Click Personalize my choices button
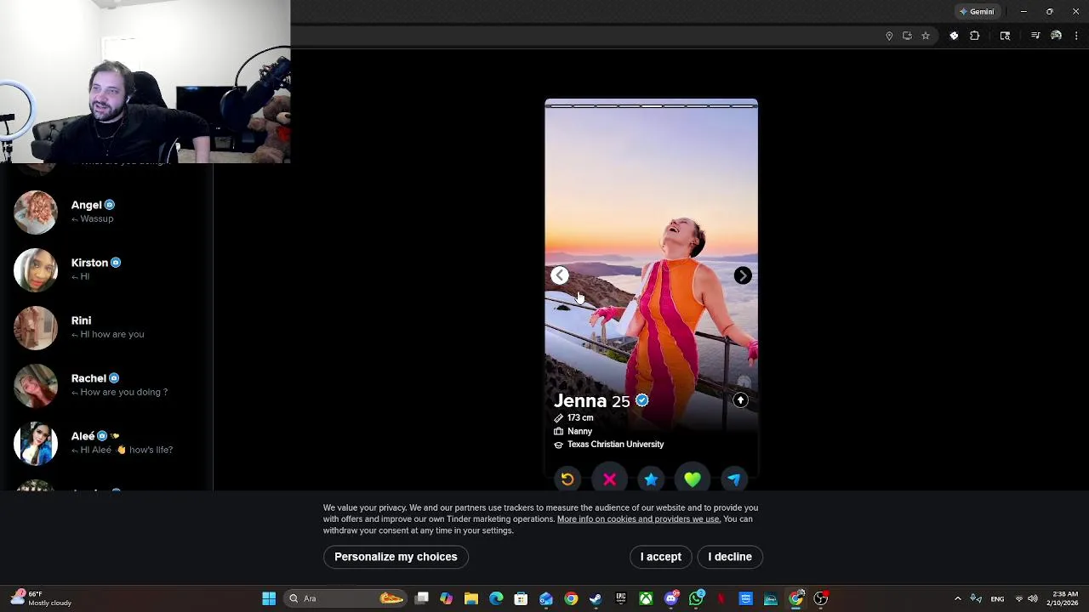 coord(396,557)
